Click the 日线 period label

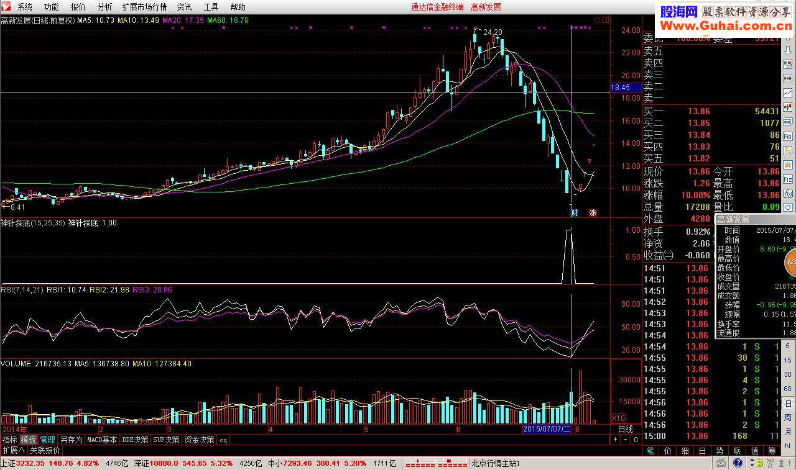[625, 429]
